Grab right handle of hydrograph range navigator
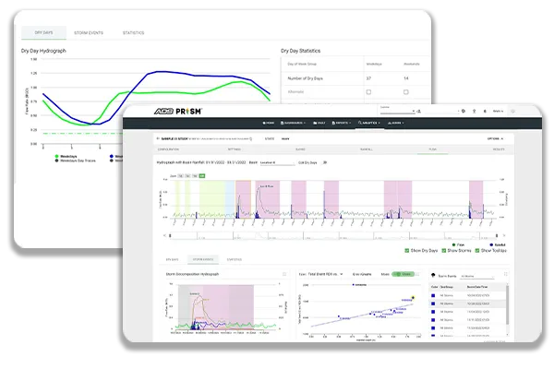The width and height of the screenshot is (554, 369). tap(497, 235)
